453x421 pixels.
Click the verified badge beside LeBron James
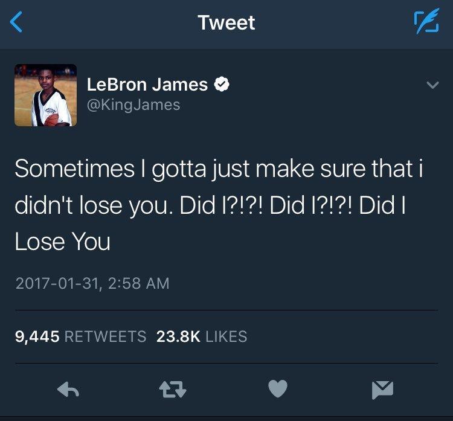tap(222, 85)
